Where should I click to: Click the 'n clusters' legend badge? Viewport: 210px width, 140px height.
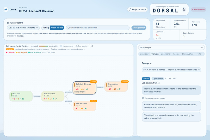10,49
